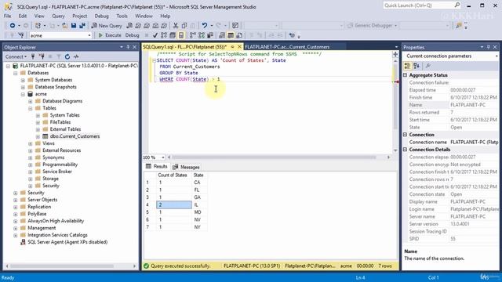Click the Parse checkmark icon

point(155,35)
